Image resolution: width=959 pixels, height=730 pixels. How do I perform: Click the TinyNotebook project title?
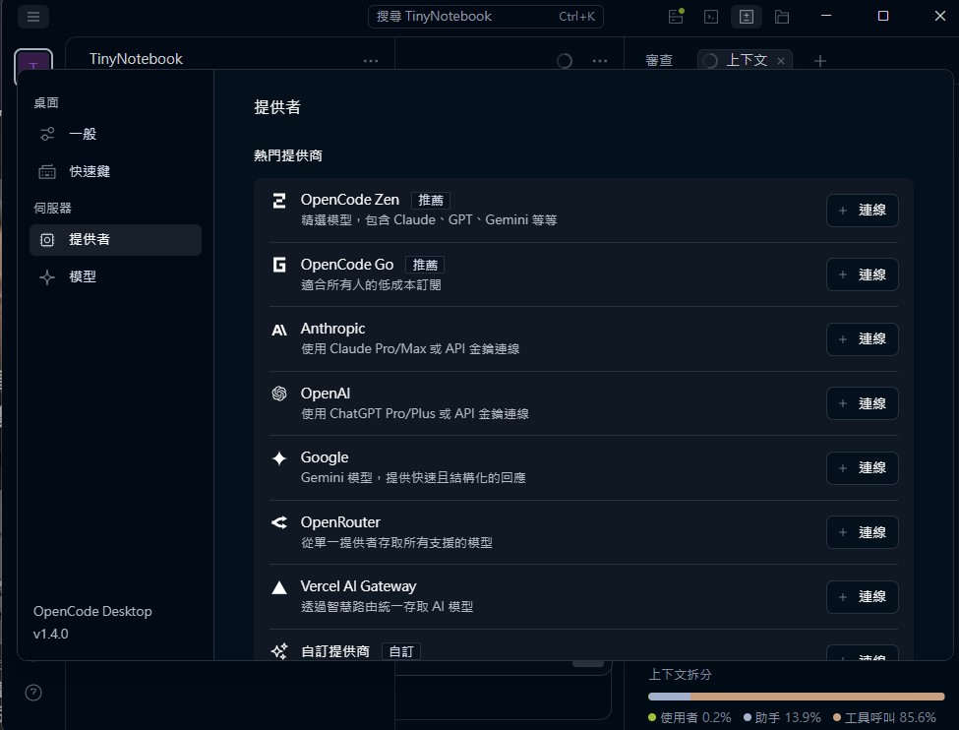point(136,59)
